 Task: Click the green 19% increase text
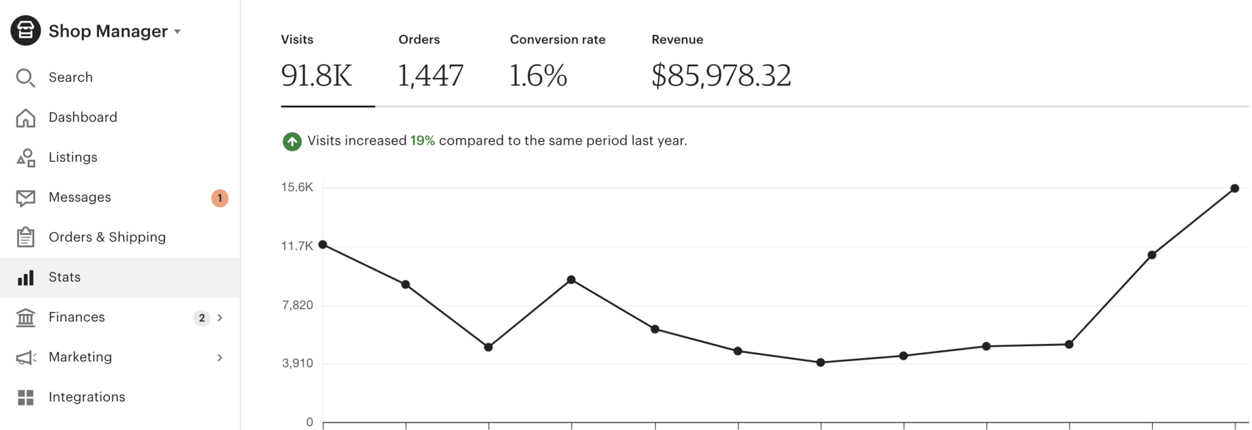pos(423,140)
